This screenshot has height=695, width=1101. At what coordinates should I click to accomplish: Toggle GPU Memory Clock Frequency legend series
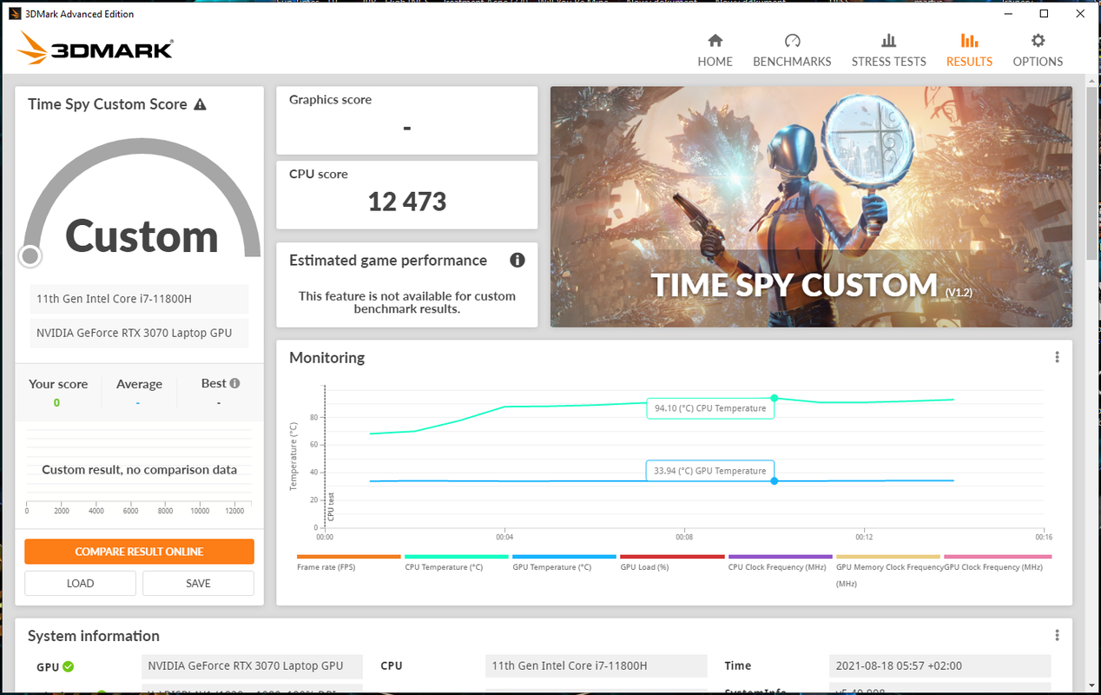(x=887, y=570)
